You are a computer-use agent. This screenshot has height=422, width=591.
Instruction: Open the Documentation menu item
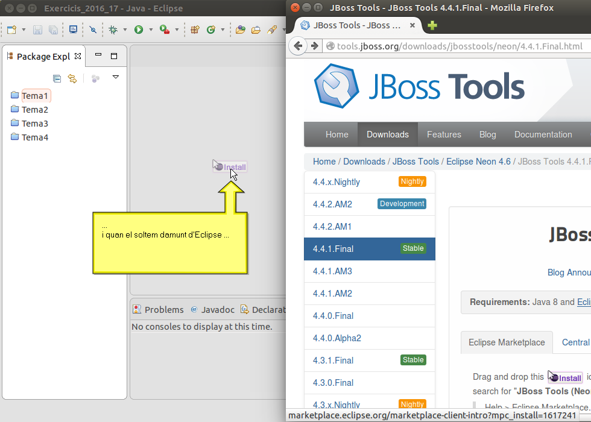point(543,134)
